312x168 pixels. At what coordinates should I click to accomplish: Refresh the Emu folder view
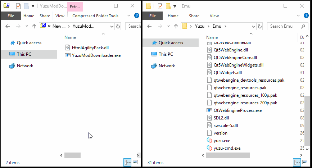[260, 26]
